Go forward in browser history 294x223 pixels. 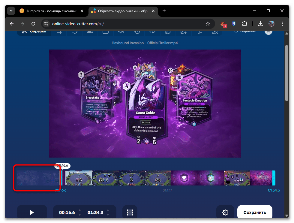[x=22, y=24]
